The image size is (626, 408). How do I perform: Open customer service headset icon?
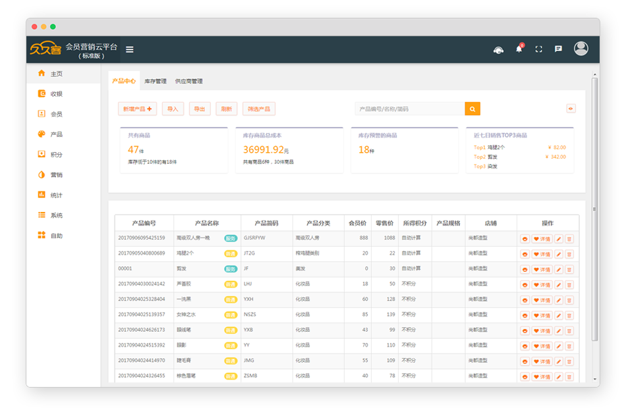coord(498,49)
